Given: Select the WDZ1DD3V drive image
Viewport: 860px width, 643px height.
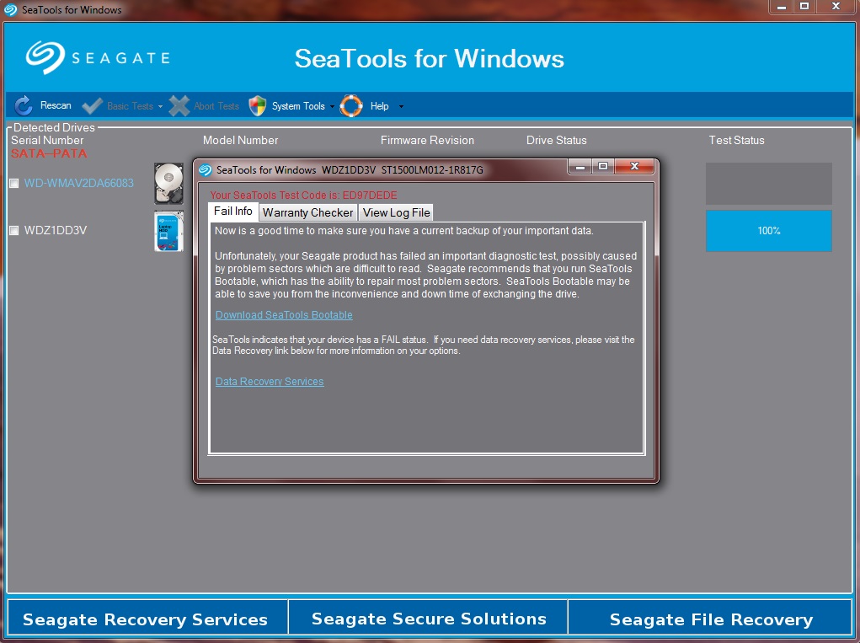Looking at the screenshot, I should pyautogui.click(x=168, y=231).
